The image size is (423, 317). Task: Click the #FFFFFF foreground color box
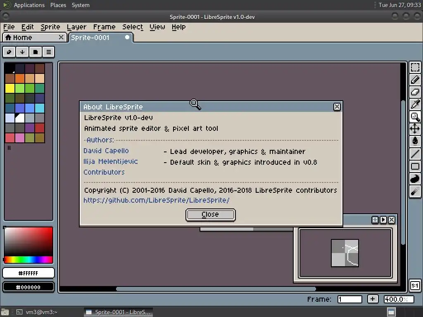29,273
